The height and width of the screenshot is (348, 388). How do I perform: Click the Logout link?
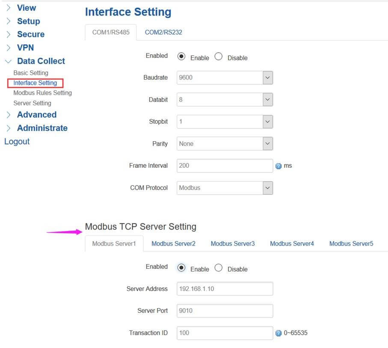click(17, 141)
